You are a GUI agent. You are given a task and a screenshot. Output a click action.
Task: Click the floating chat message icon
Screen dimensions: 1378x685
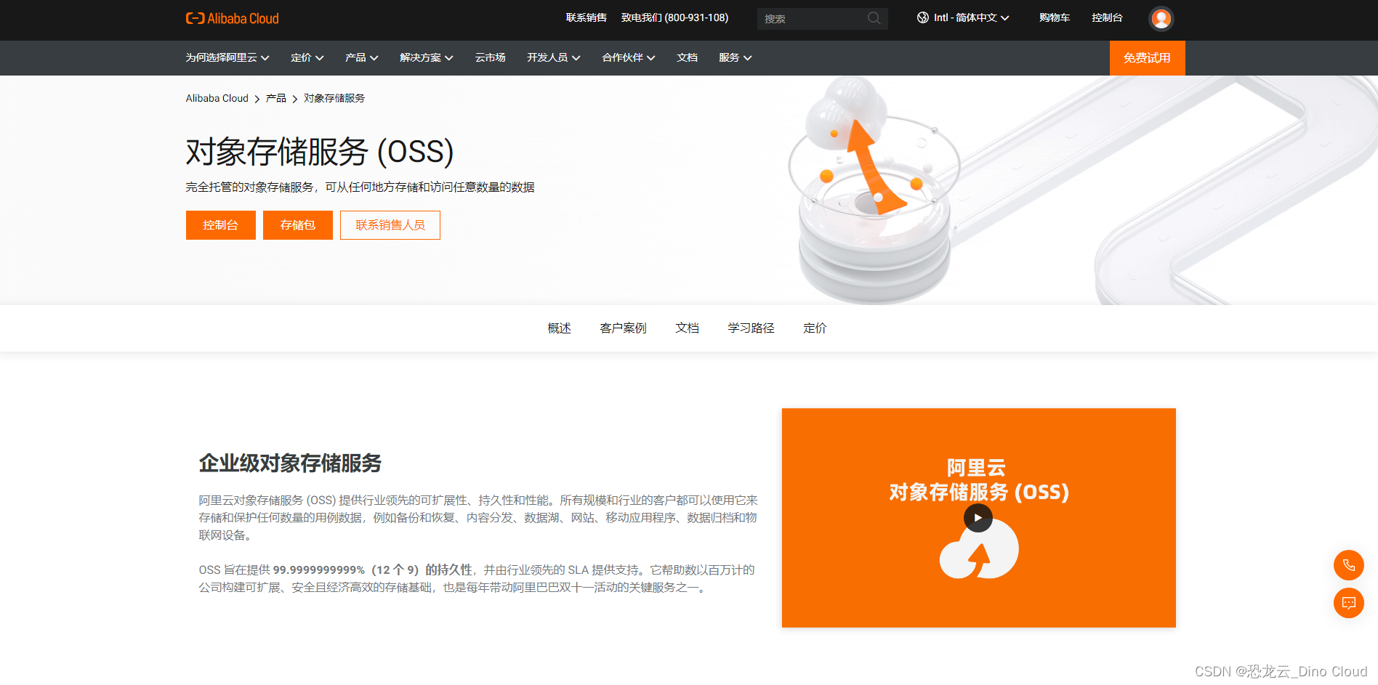1348,603
